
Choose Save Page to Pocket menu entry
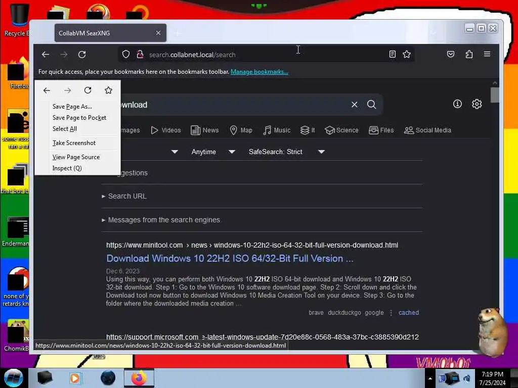[x=79, y=118]
